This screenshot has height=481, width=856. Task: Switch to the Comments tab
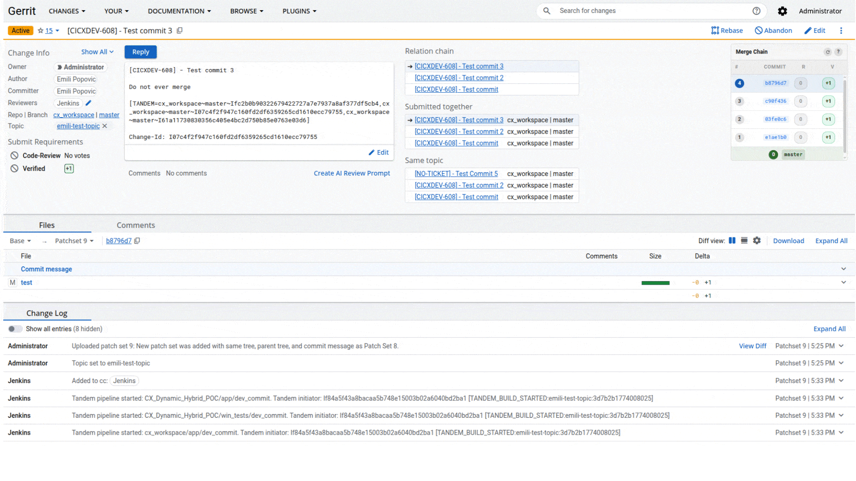tap(136, 225)
